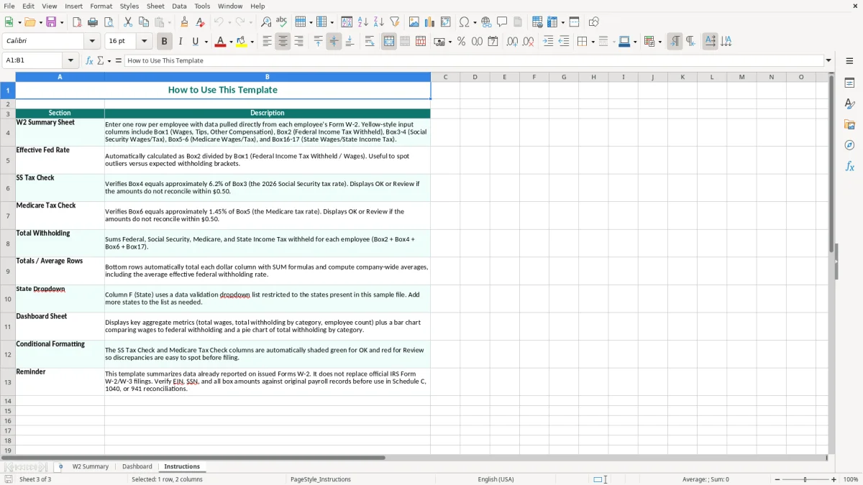Insert a comment icon

tap(502, 22)
